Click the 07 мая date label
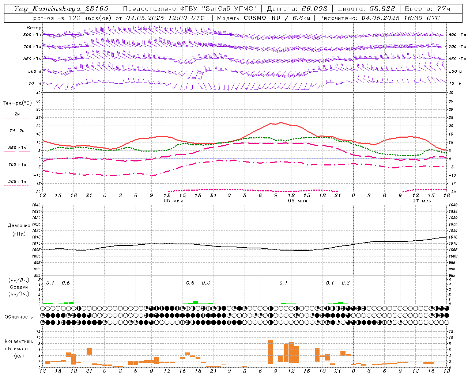This screenshot has height=374, width=468. tap(422, 201)
